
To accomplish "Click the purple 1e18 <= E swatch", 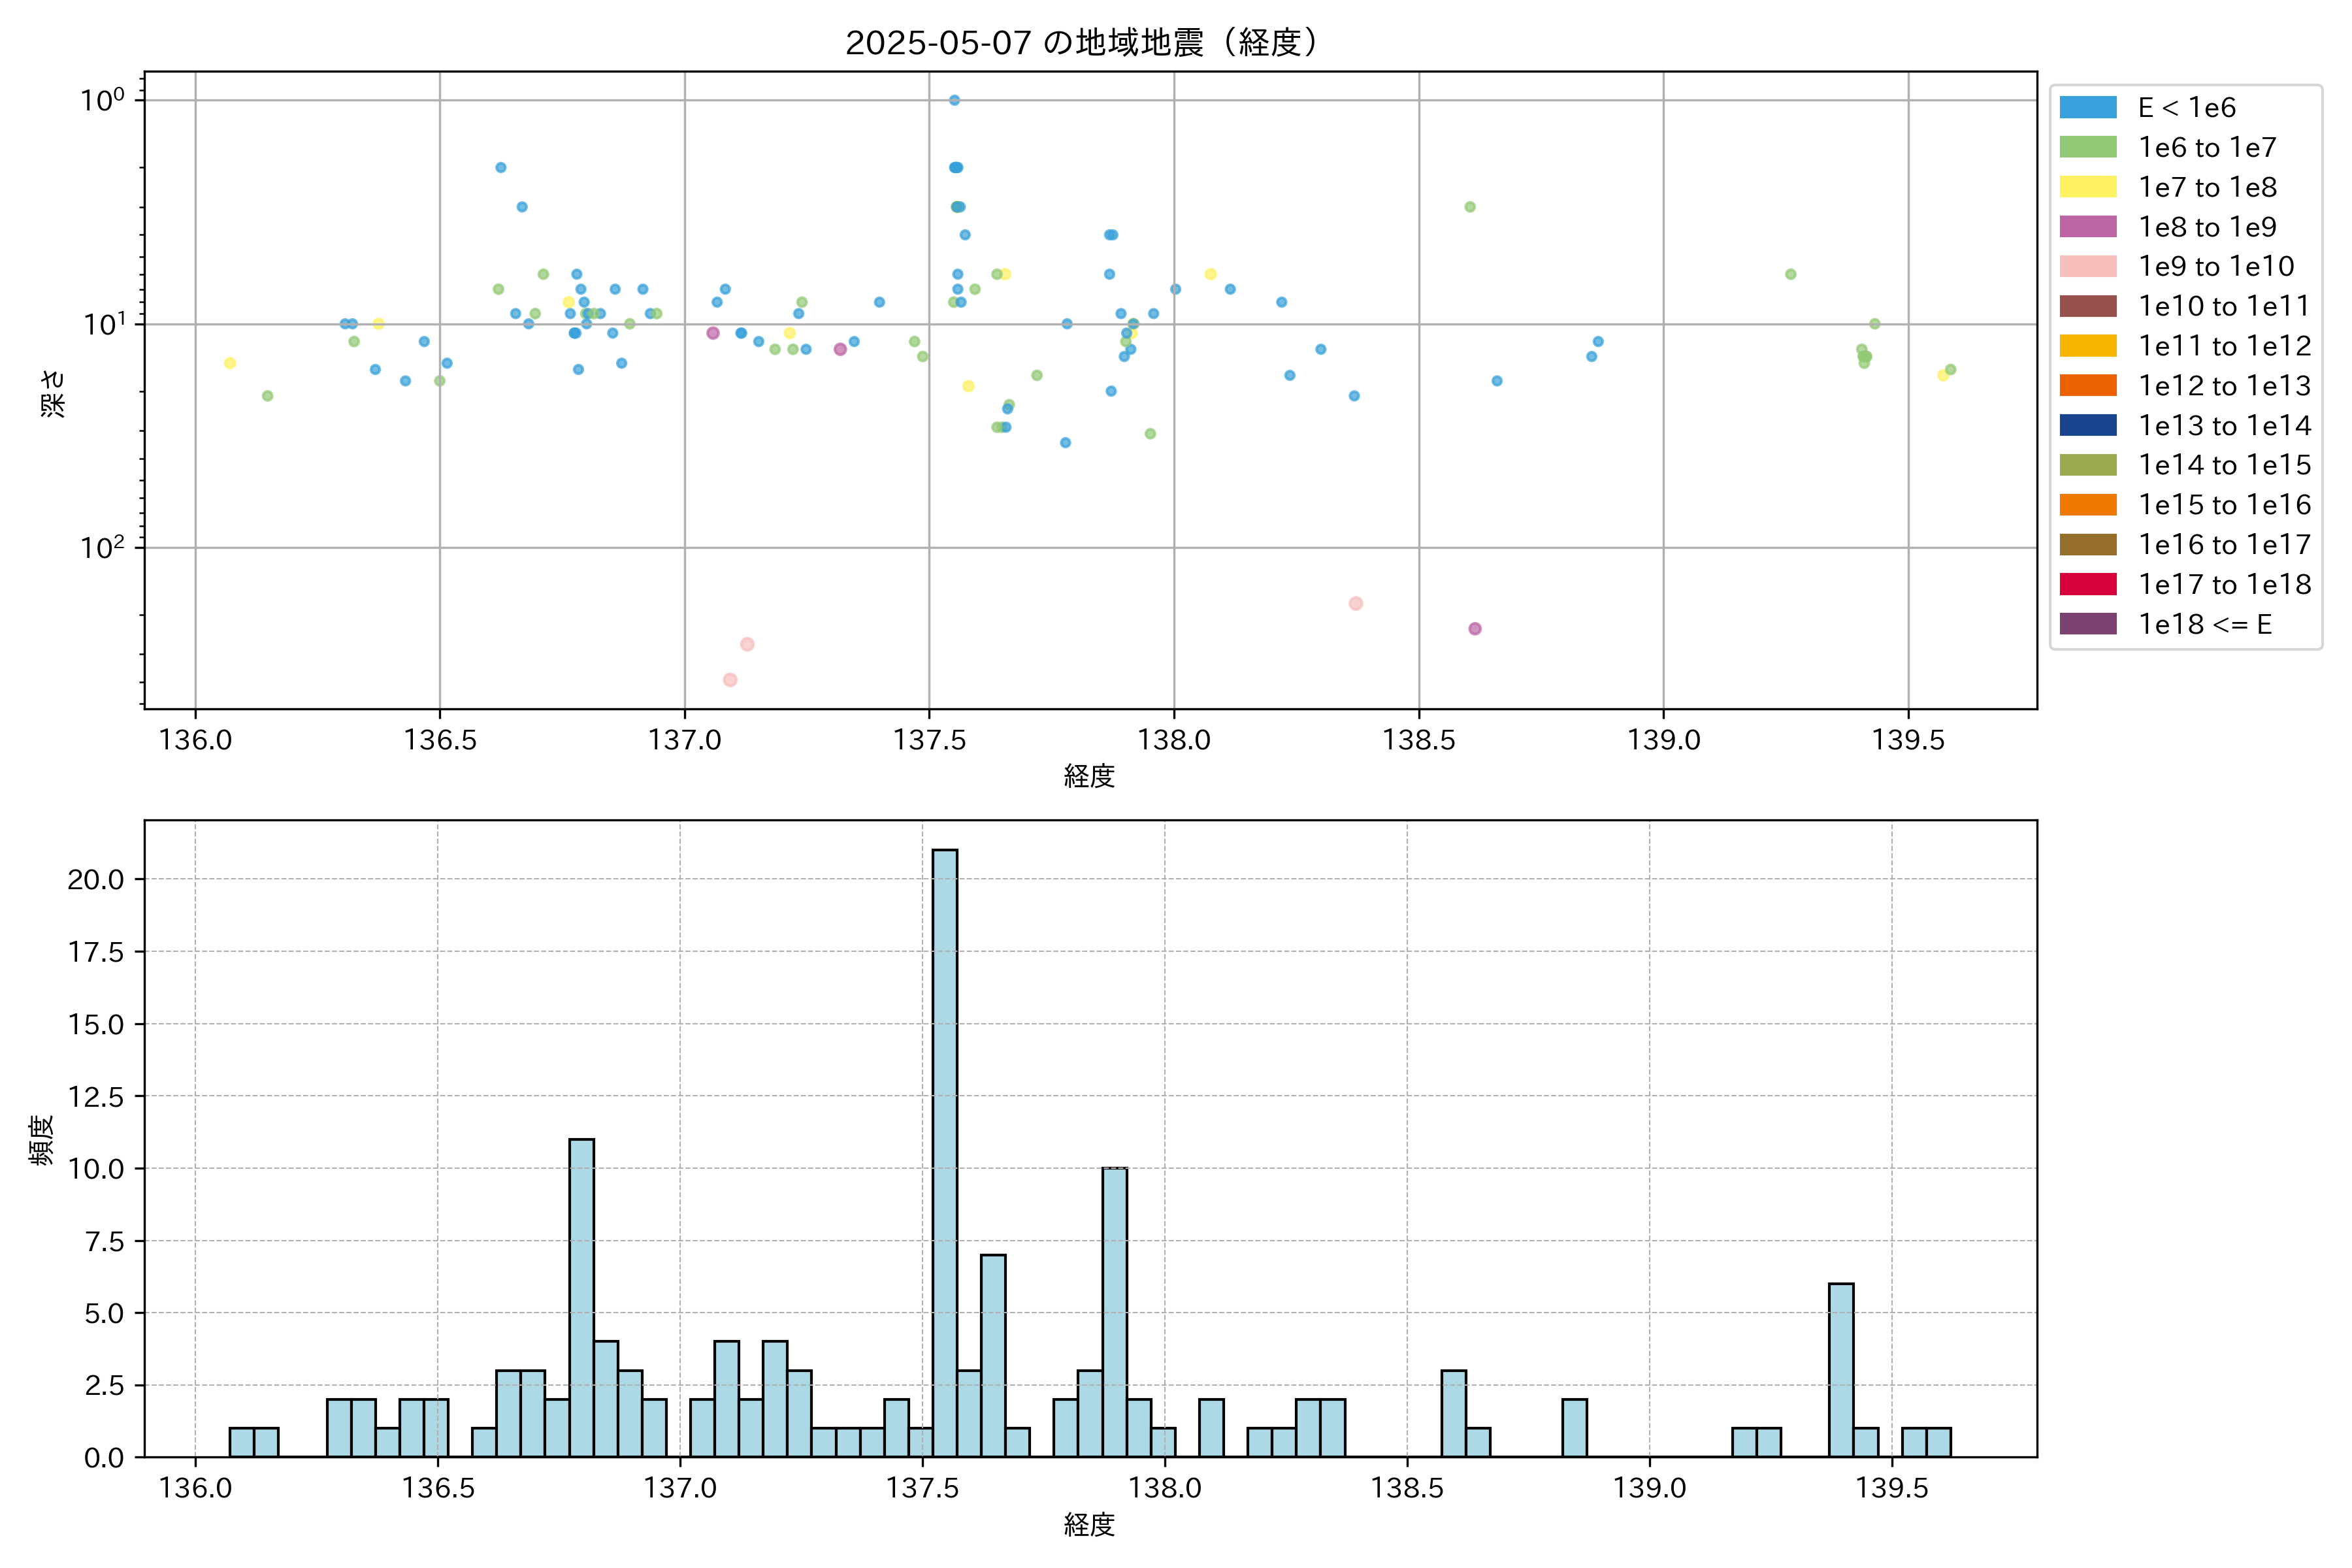I will click(x=2088, y=624).
